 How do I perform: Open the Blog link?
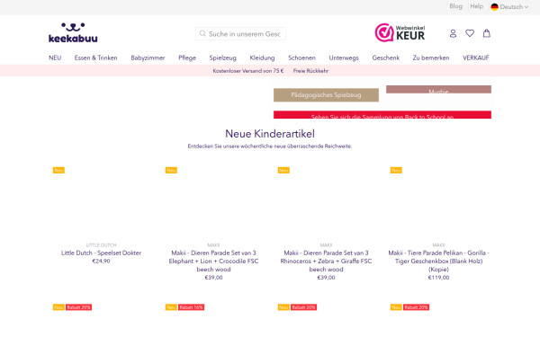(x=455, y=6)
